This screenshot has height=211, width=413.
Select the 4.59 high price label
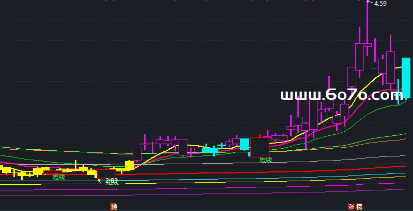tap(380, 4)
